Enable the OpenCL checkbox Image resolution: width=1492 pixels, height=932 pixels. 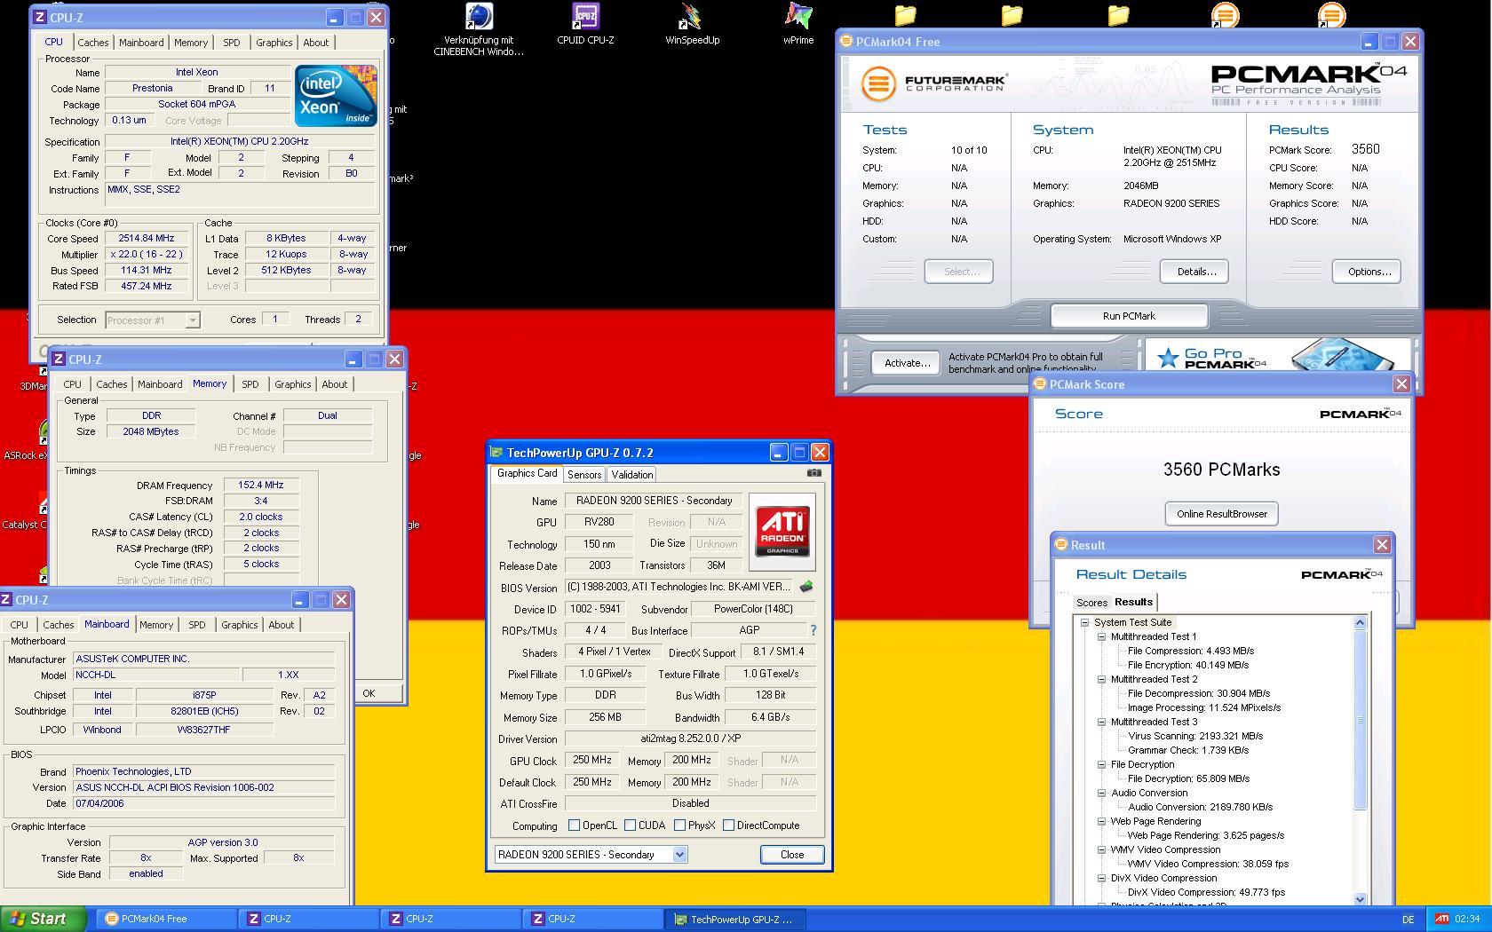574,825
